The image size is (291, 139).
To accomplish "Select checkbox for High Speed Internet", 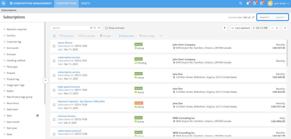I will pyautogui.click(x=54, y=90).
